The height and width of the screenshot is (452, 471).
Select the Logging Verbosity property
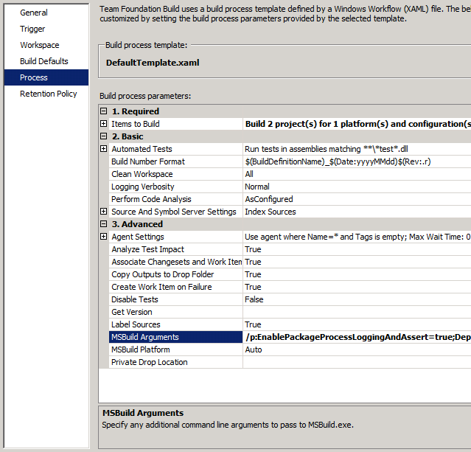click(175, 187)
